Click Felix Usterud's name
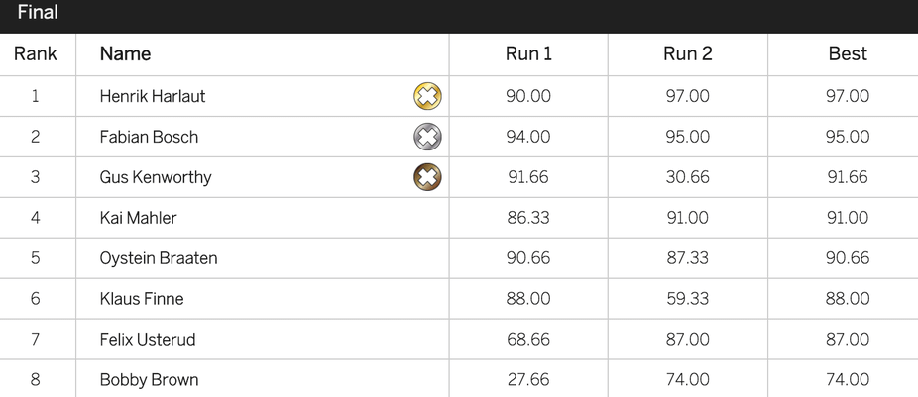The width and height of the screenshot is (918, 397). pos(148,340)
